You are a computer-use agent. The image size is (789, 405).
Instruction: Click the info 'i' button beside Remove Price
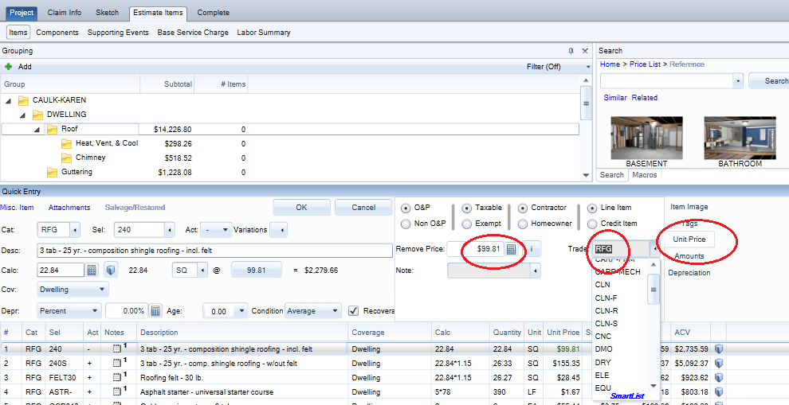532,249
